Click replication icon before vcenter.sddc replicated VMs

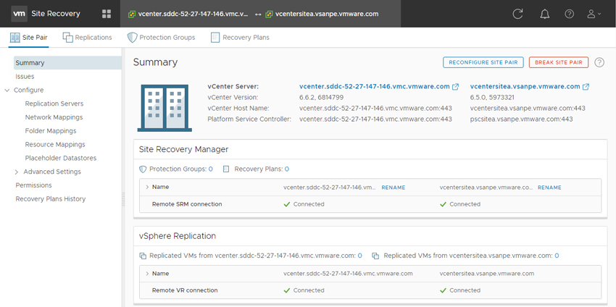tap(143, 256)
